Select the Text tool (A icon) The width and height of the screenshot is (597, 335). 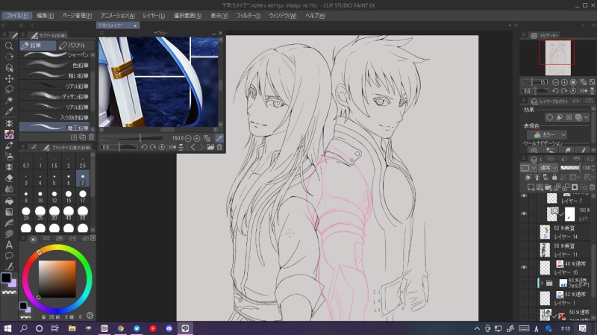[x=9, y=245]
